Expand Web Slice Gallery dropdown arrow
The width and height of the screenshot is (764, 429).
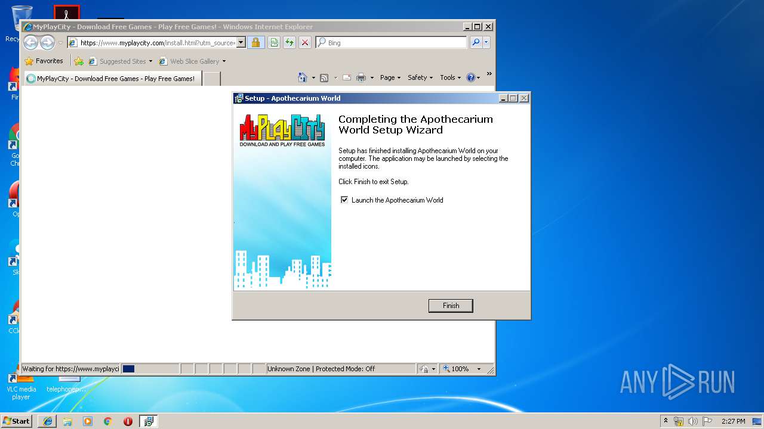[224, 61]
